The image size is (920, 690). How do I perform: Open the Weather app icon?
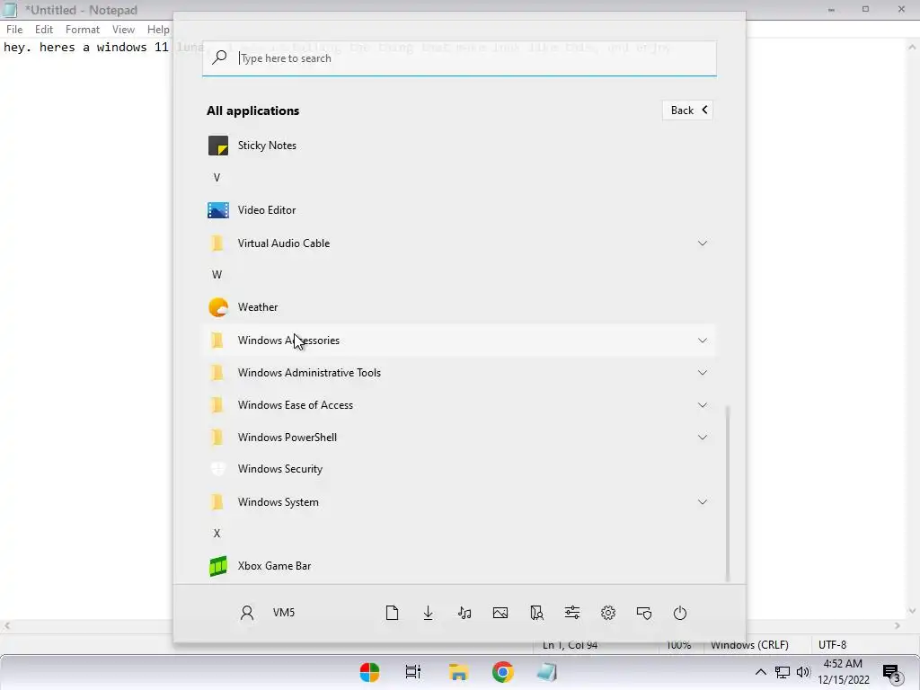coord(217,307)
